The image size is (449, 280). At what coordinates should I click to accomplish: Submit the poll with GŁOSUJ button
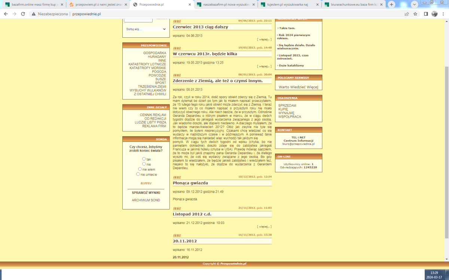click(x=146, y=183)
